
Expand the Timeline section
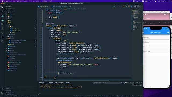[x=8, y=90]
